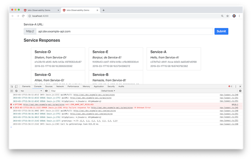This screenshot has height=161, width=252.
Task: Open ngx-logger.js:248 link on last log line
Action: (x=229, y=124)
